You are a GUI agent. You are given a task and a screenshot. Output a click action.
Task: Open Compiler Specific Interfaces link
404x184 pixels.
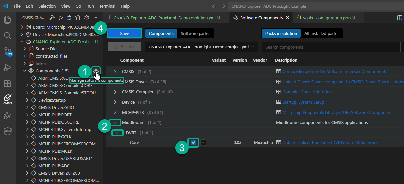[x=309, y=92]
